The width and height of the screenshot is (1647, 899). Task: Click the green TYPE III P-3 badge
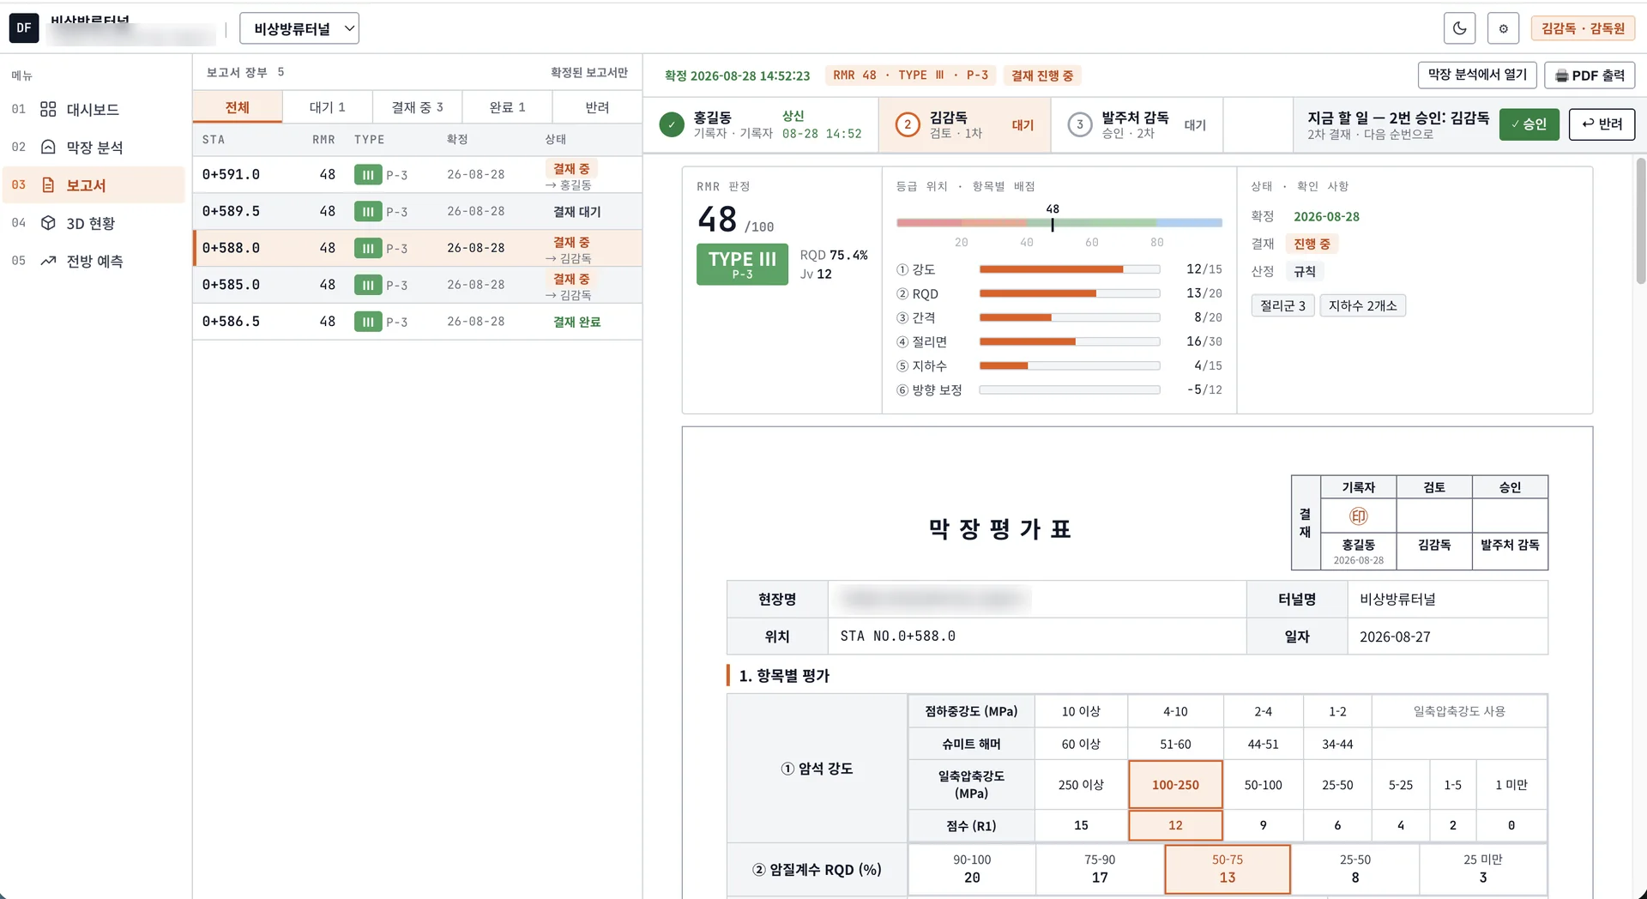[x=742, y=264]
